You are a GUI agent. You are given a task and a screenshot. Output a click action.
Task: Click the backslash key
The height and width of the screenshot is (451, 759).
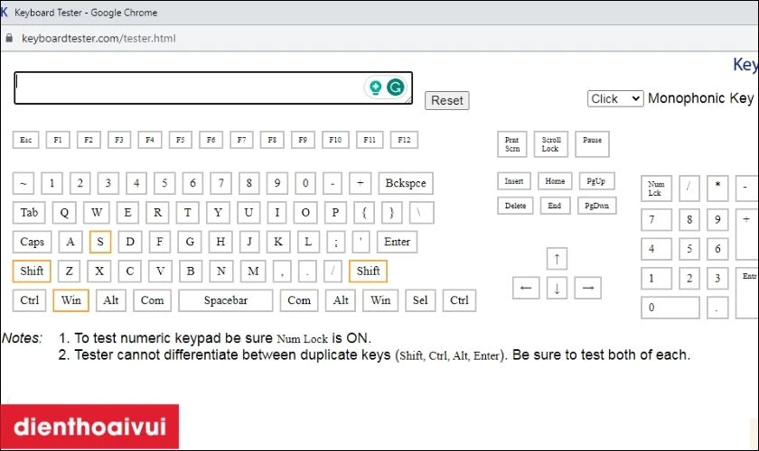[x=422, y=213]
